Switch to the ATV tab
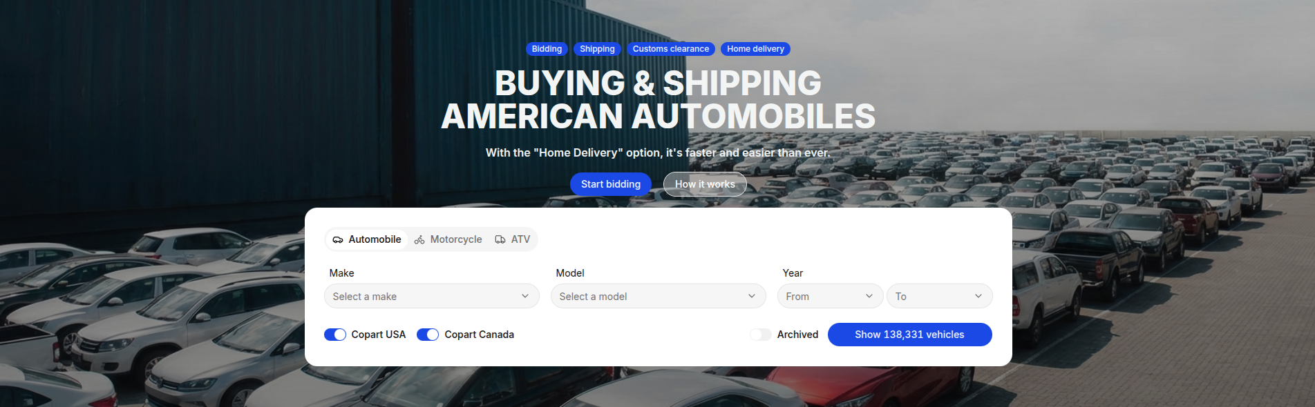This screenshot has width=1315, height=407. [x=513, y=239]
